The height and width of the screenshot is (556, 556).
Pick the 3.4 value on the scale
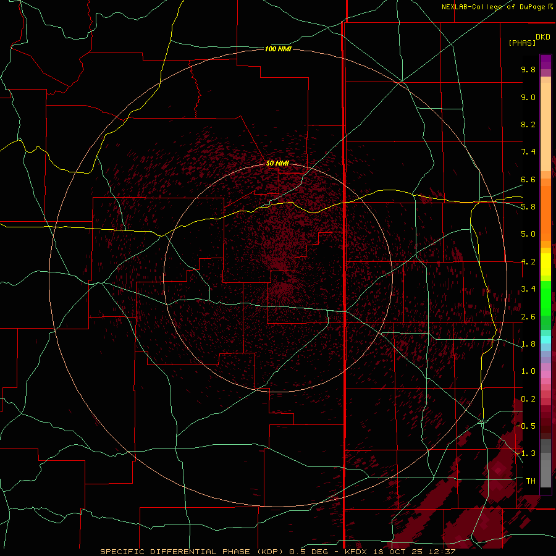(528, 289)
